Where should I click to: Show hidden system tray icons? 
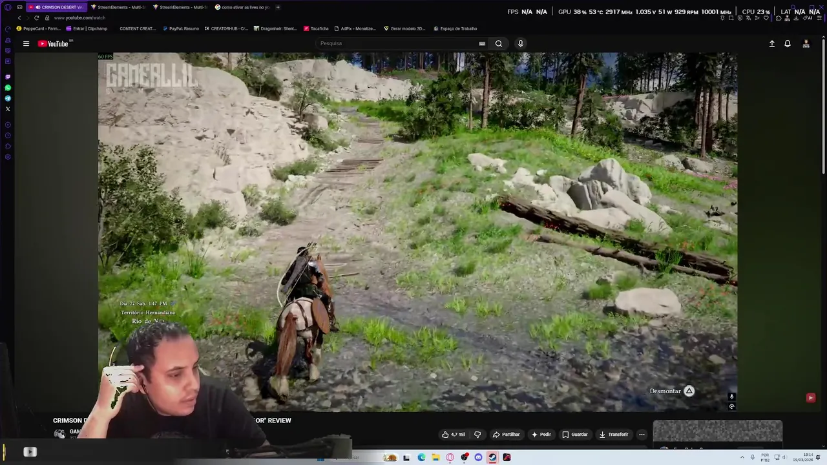pyautogui.click(x=742, y=457)
